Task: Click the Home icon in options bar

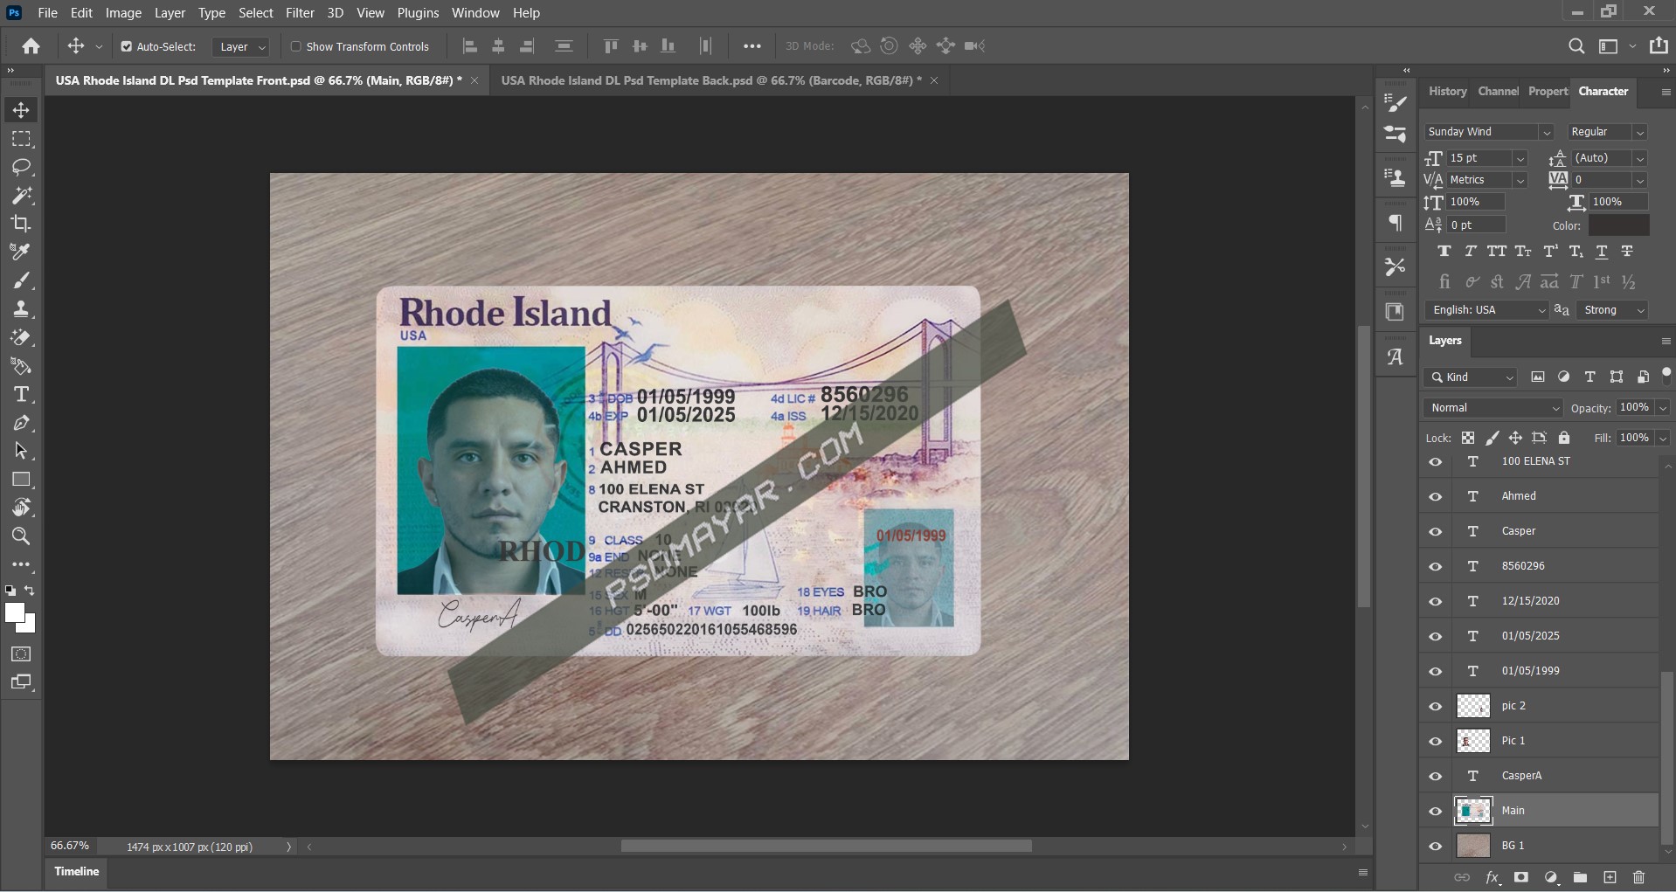Action: 31,46
